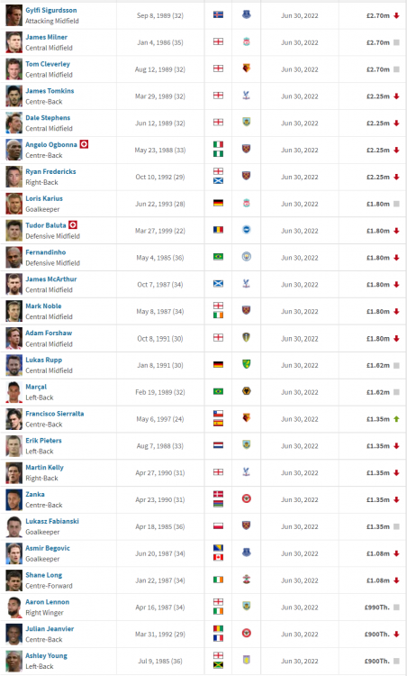Click the Iceland flag in Sigurdsson's row

coord(219,15)
